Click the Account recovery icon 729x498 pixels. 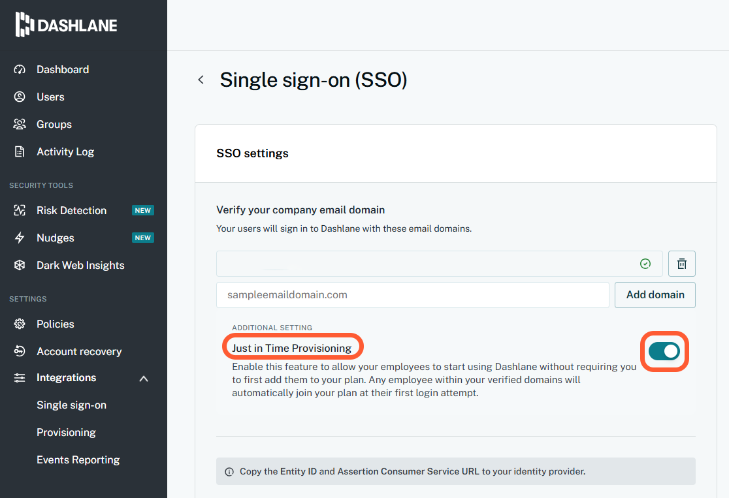pos(20,350)
